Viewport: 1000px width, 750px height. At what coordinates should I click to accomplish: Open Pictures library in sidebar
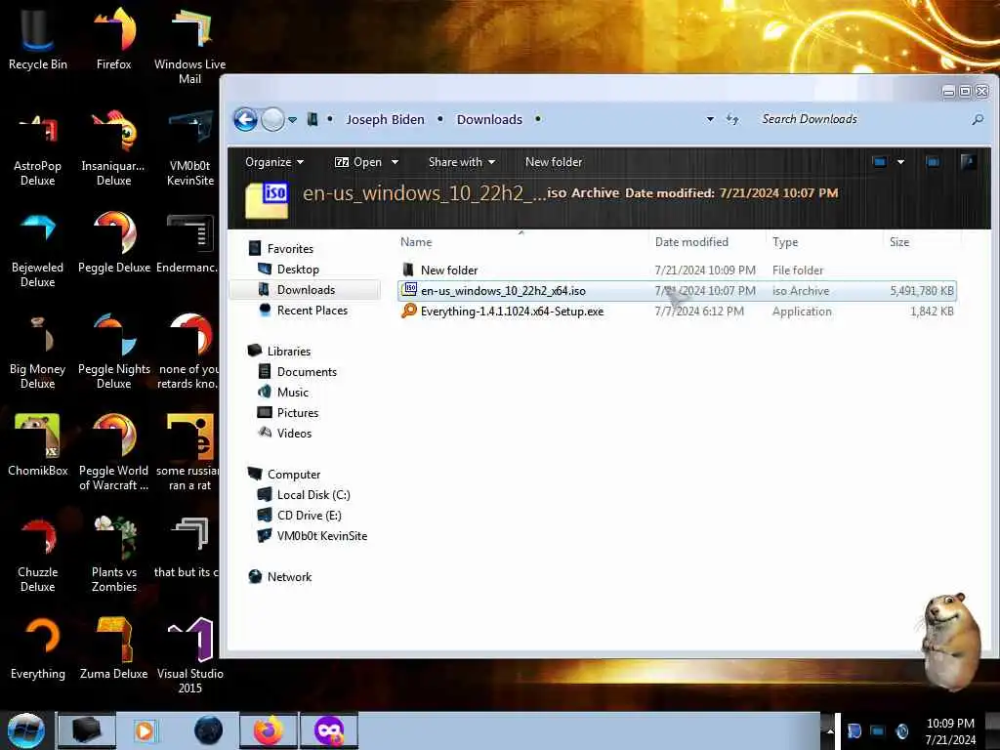point(297,412)
